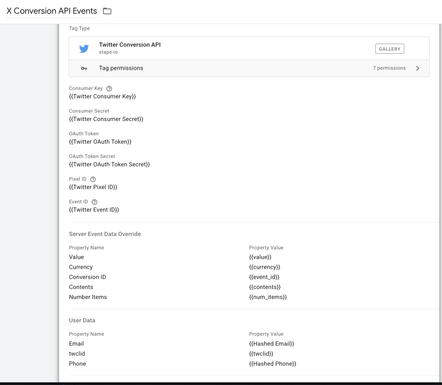Click the {{Twitter OAuth Token}} value

100,142
